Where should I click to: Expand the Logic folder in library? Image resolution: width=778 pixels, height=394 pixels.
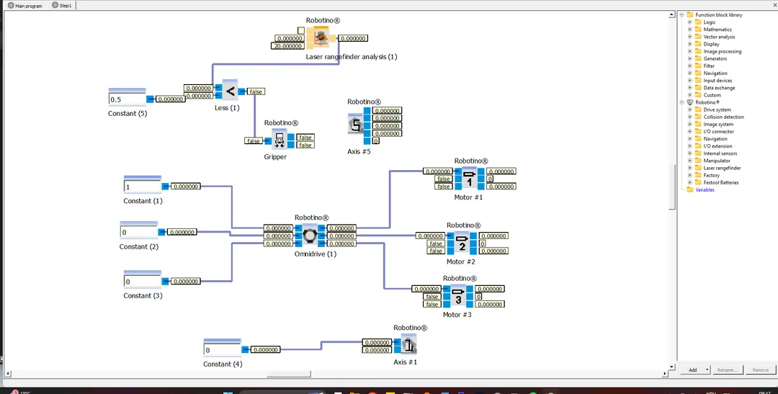click(x=689, y=22)
